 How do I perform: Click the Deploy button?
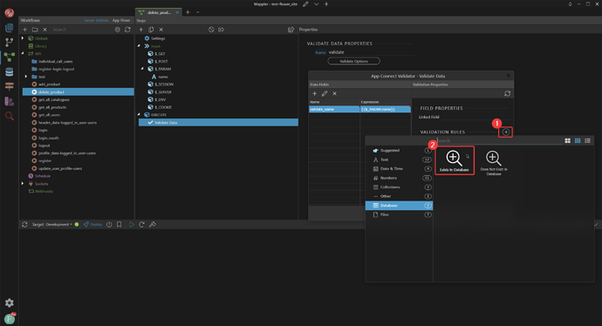(92, 225)
